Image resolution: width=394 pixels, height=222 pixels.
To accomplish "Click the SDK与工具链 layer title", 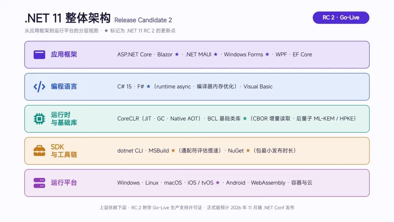I will point(64,150).
